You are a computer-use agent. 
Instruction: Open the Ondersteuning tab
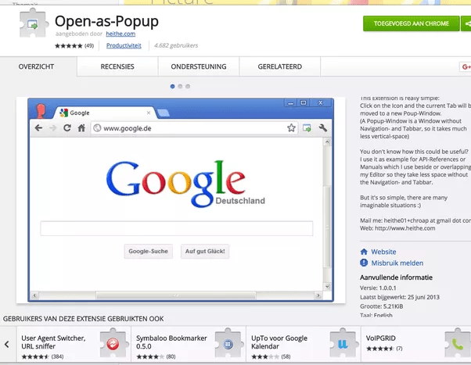pos(199,66)
